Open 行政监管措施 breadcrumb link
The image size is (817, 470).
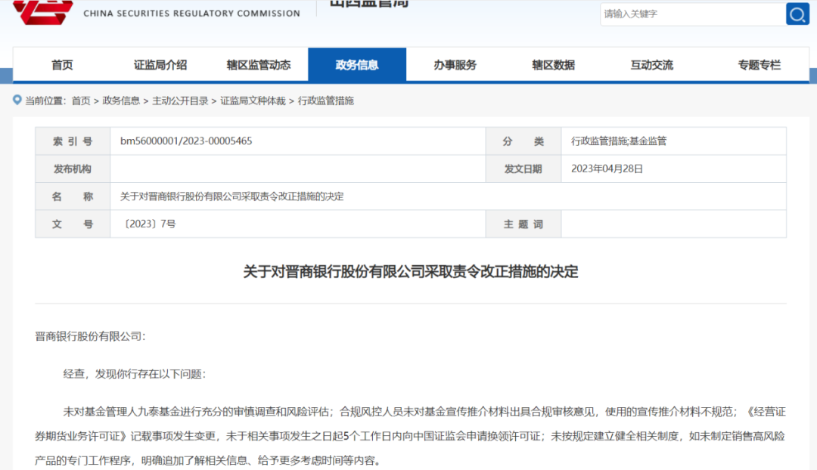tap(325, 100)
